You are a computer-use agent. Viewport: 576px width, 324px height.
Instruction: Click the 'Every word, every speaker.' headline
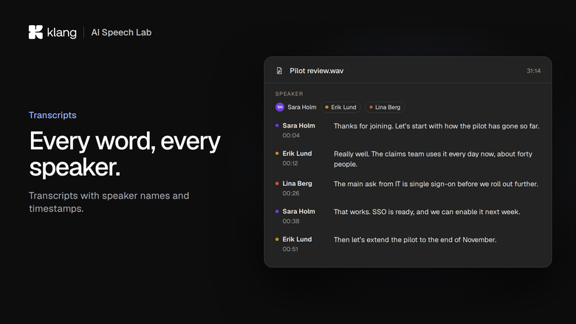tap(125, 154)
